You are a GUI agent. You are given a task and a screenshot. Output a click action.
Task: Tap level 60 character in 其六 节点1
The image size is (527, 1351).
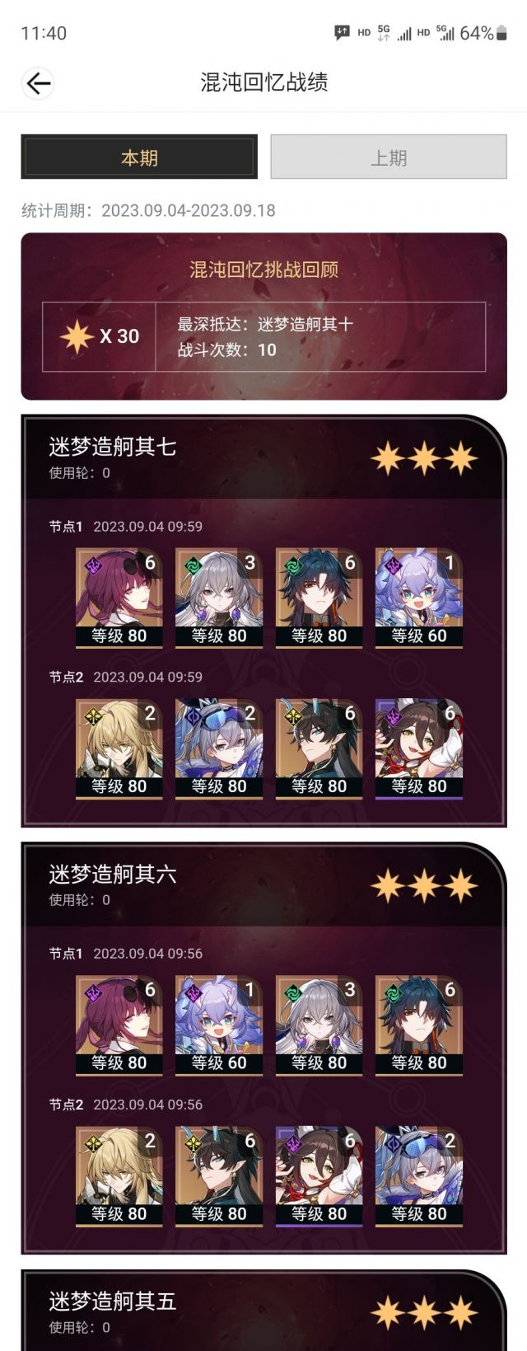219,1025
